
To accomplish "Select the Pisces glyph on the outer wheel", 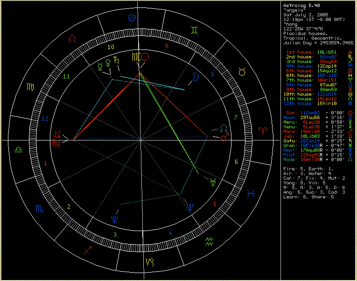I will click(x=251, y=194).
